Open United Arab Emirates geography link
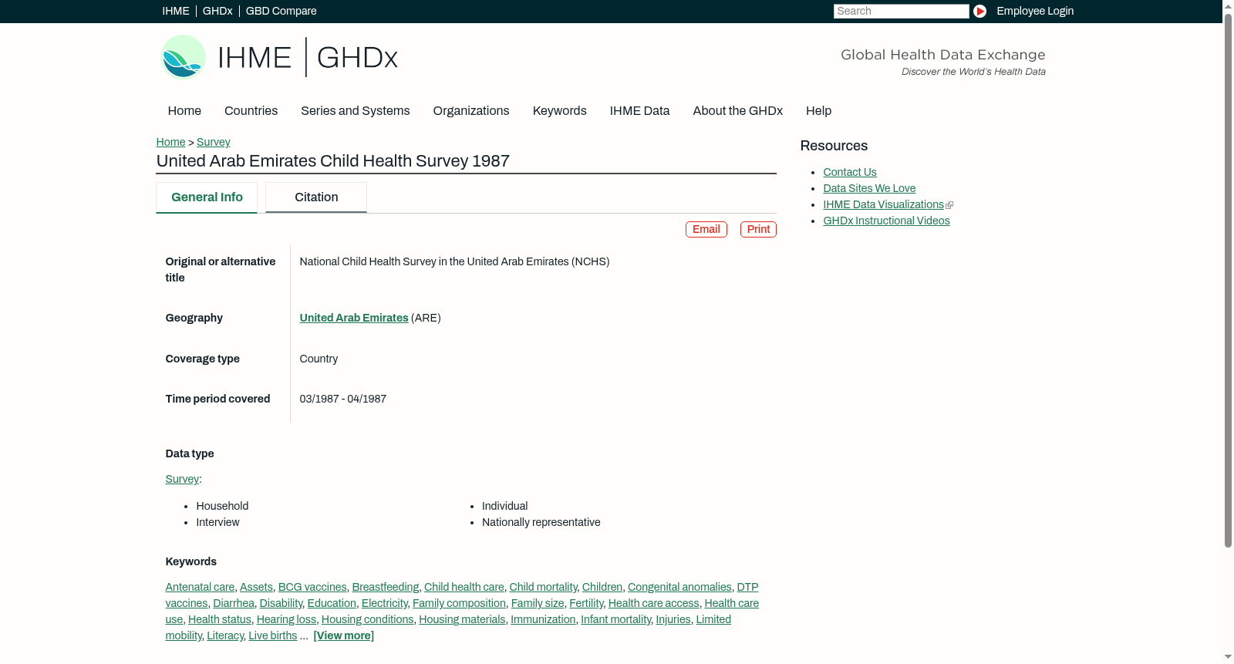1234x664 pixels. coord(354,318)
